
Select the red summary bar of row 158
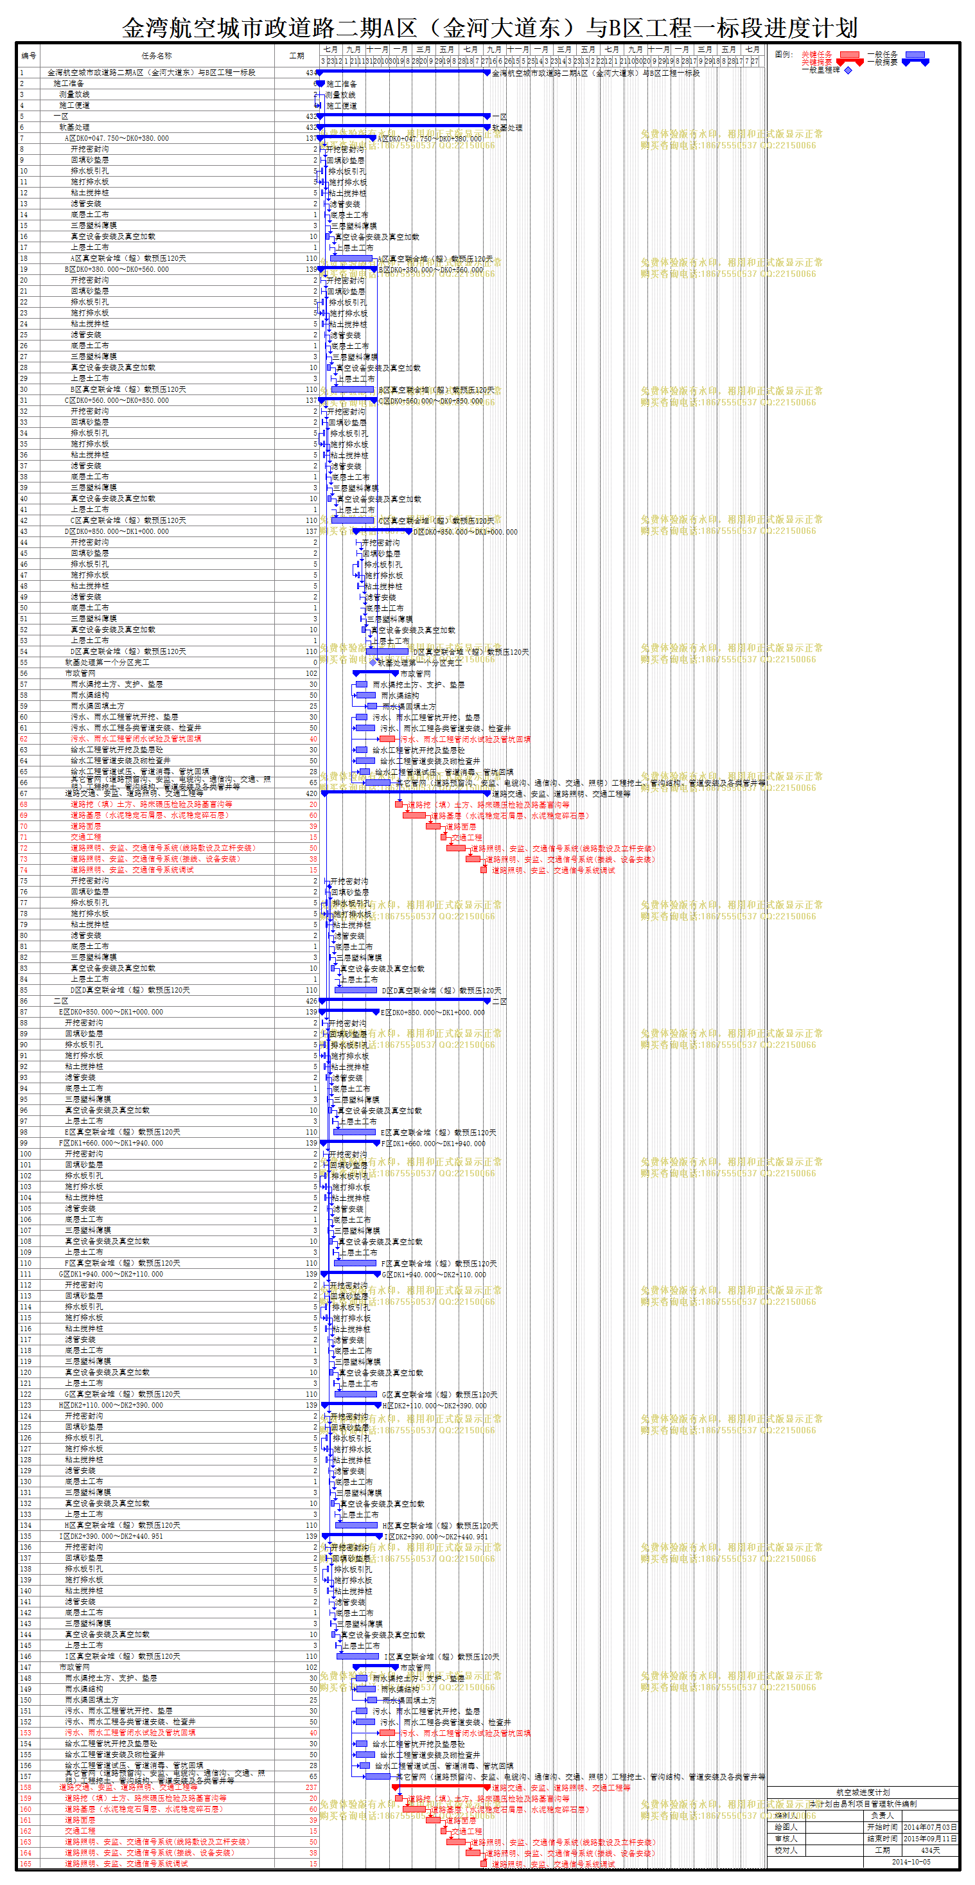point(441,1787)
